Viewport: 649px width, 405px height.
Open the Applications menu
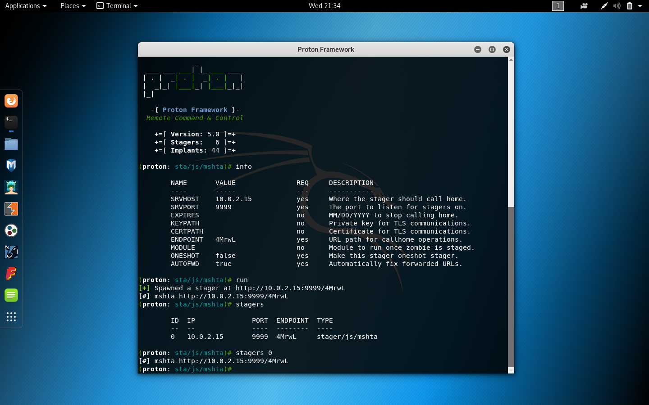tap(26, 6)
